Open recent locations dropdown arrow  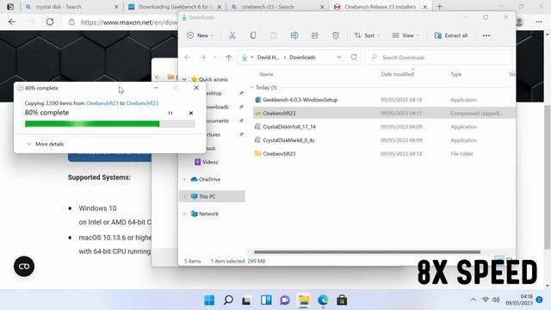coord(215,58)
